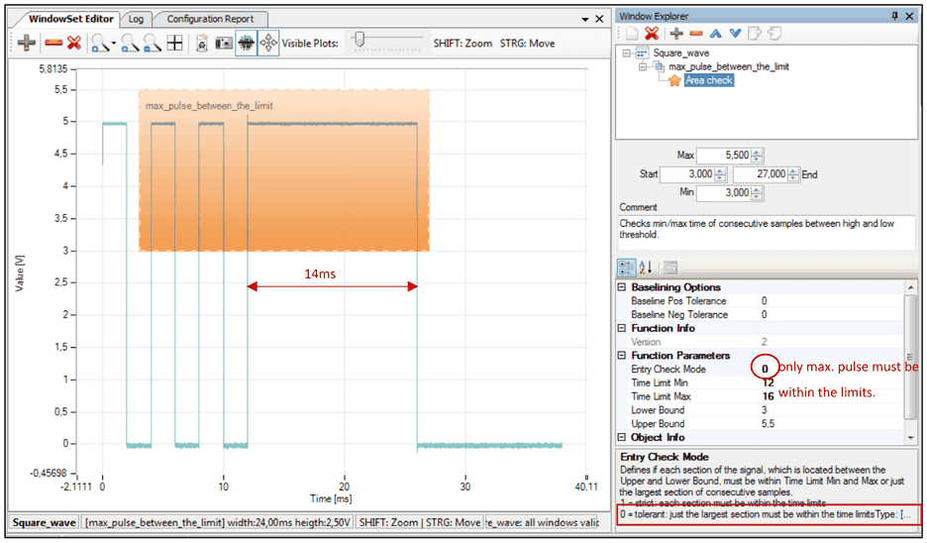This screenshot has width=927, height=543.
Task: Decrease the Min value with the down stepper
Action: [757, 197]
